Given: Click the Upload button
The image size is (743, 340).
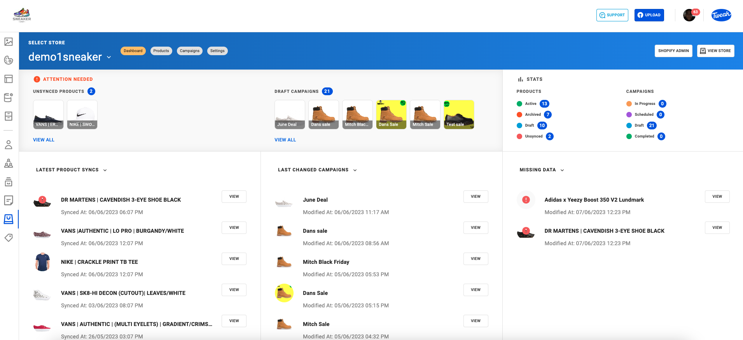Looking at the screenshot, I should click(x=649, y=15).
